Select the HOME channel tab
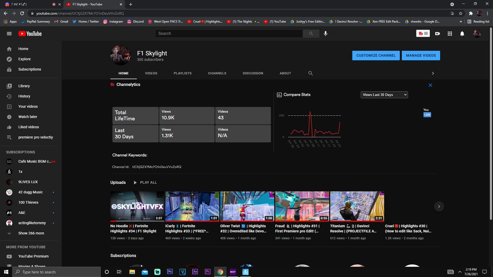This screenshot has width=493, height=277. pyautogui.click(x=124, y=73)
